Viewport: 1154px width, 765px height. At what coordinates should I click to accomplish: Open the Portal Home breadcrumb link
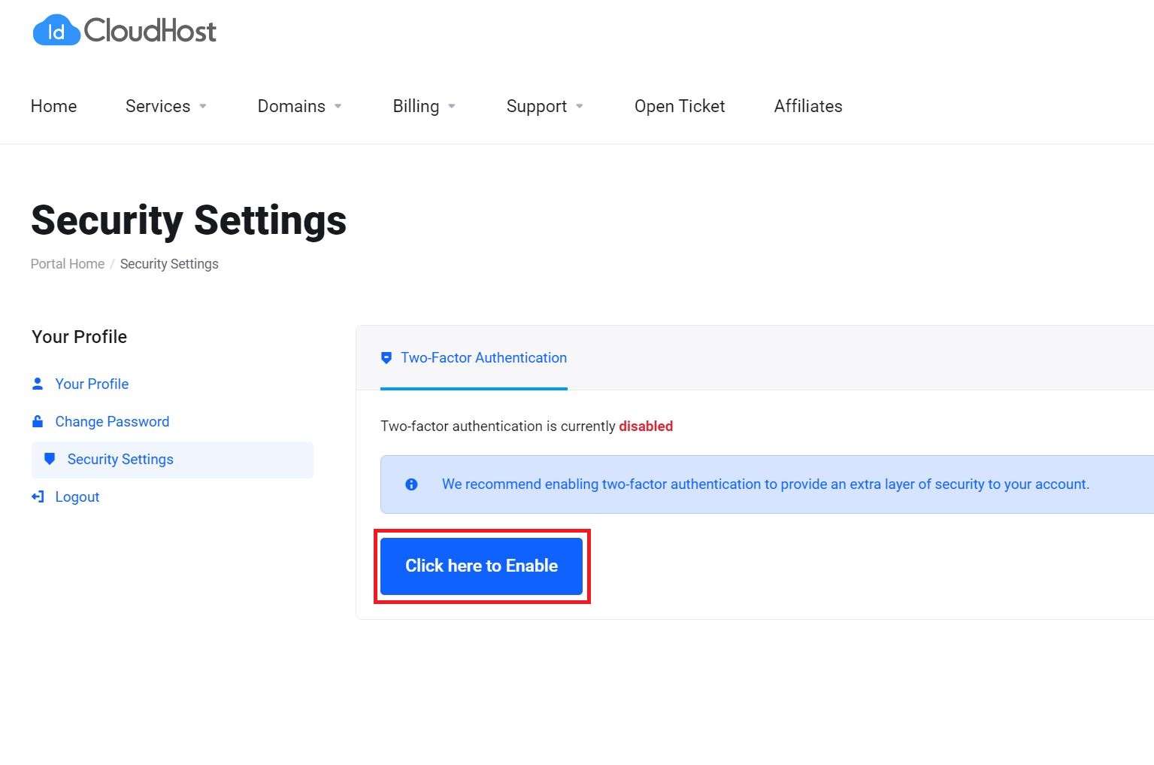(67, 264)
